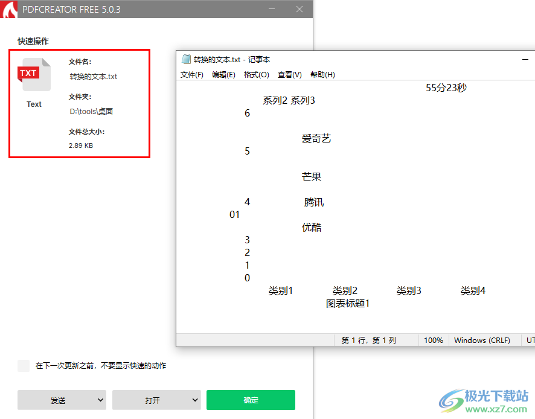This screenshot has height=419, width=535.
Task: Click the Text label under the TXT icon
Action: pyautogui.click(x=34, y=104)
